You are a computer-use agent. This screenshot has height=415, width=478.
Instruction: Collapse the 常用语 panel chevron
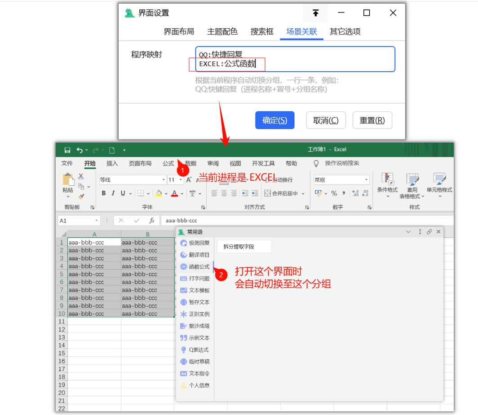pos(408,232)
